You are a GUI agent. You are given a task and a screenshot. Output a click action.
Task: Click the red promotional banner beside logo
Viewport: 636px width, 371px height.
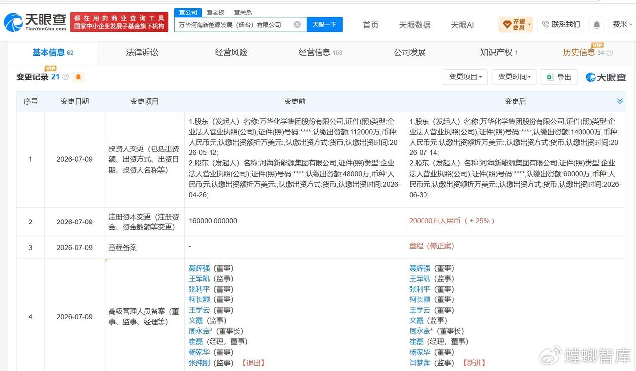point(119,22)
